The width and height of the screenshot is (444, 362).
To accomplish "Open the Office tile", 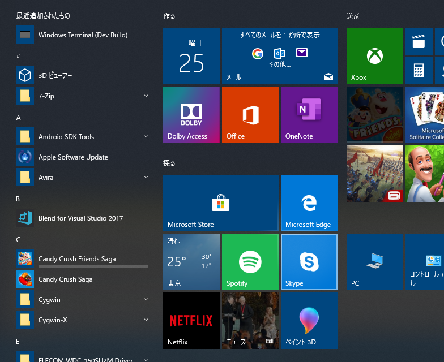I will click(250, 115).
